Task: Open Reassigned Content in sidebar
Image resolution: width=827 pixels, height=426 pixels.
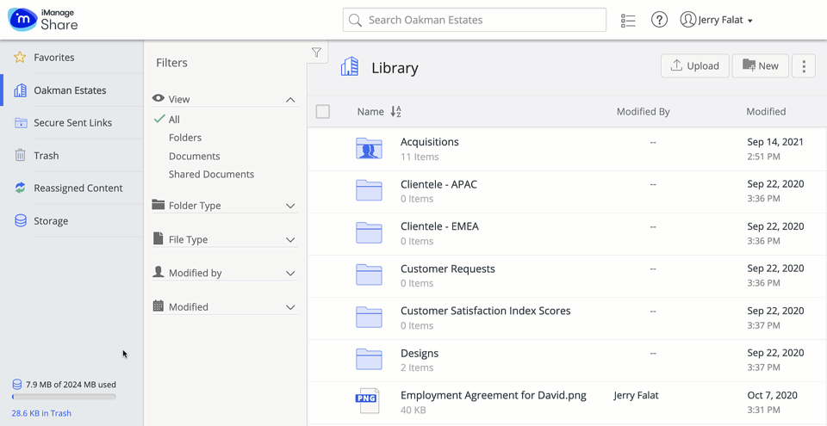Action: coord(78,188)
